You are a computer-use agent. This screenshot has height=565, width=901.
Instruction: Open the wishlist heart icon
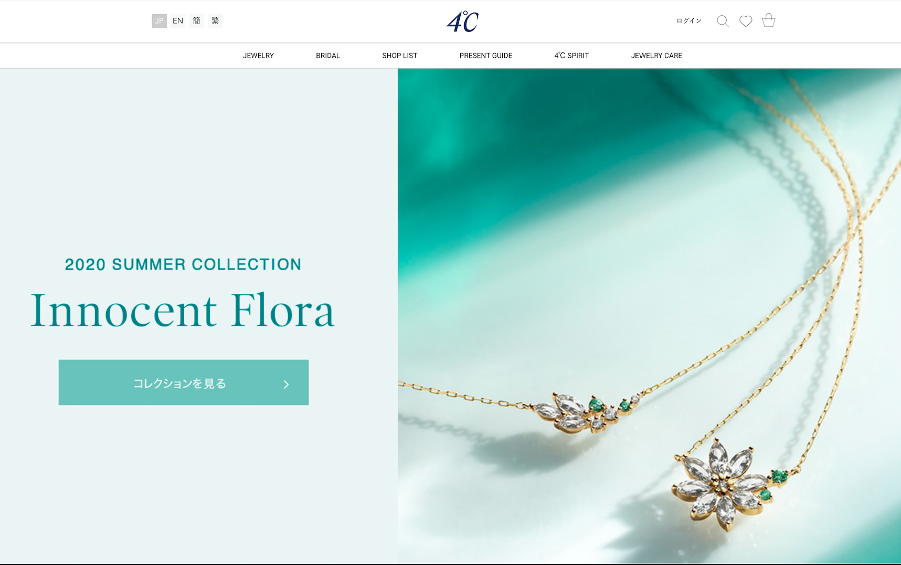click(x=746, y=21)
